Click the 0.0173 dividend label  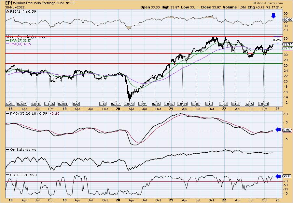pos(129,104)
